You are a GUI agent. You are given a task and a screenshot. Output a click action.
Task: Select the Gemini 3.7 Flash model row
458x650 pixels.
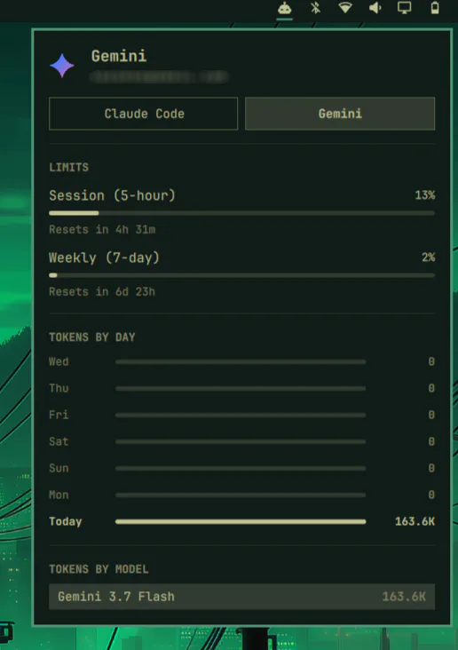[241, 597]
